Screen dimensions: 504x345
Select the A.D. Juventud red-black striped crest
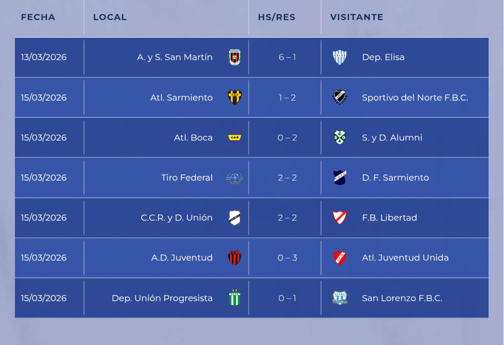point(235,258)
